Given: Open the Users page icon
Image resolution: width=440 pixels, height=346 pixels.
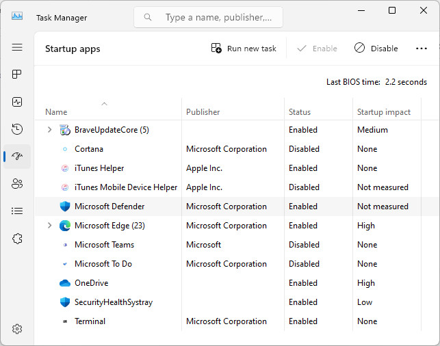Looking at the screenshot, I should pos(17,184).
